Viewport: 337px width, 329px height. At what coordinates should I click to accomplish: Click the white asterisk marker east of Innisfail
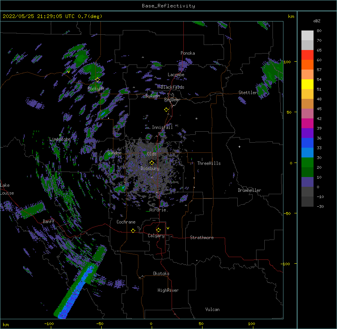[x=196, y=118]
